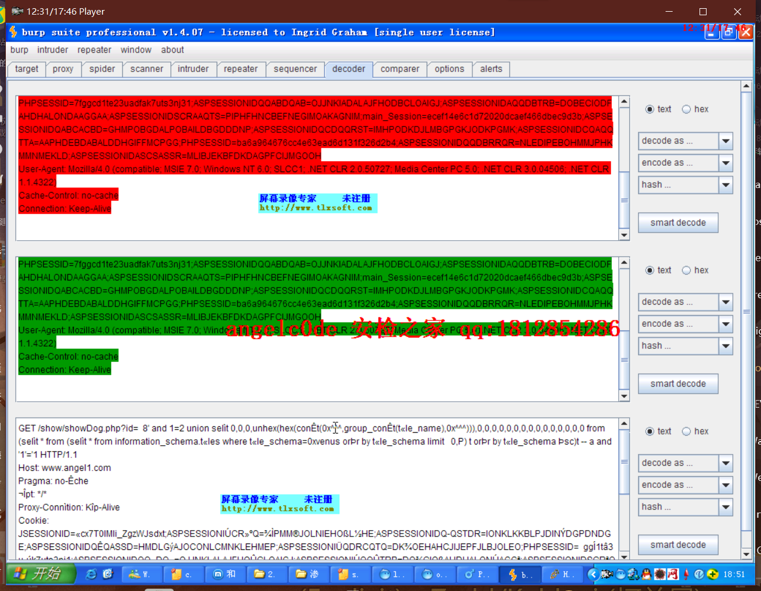
Task: Switch to the decoder tab
Action: pyautogui.click(x=349, y=69)
